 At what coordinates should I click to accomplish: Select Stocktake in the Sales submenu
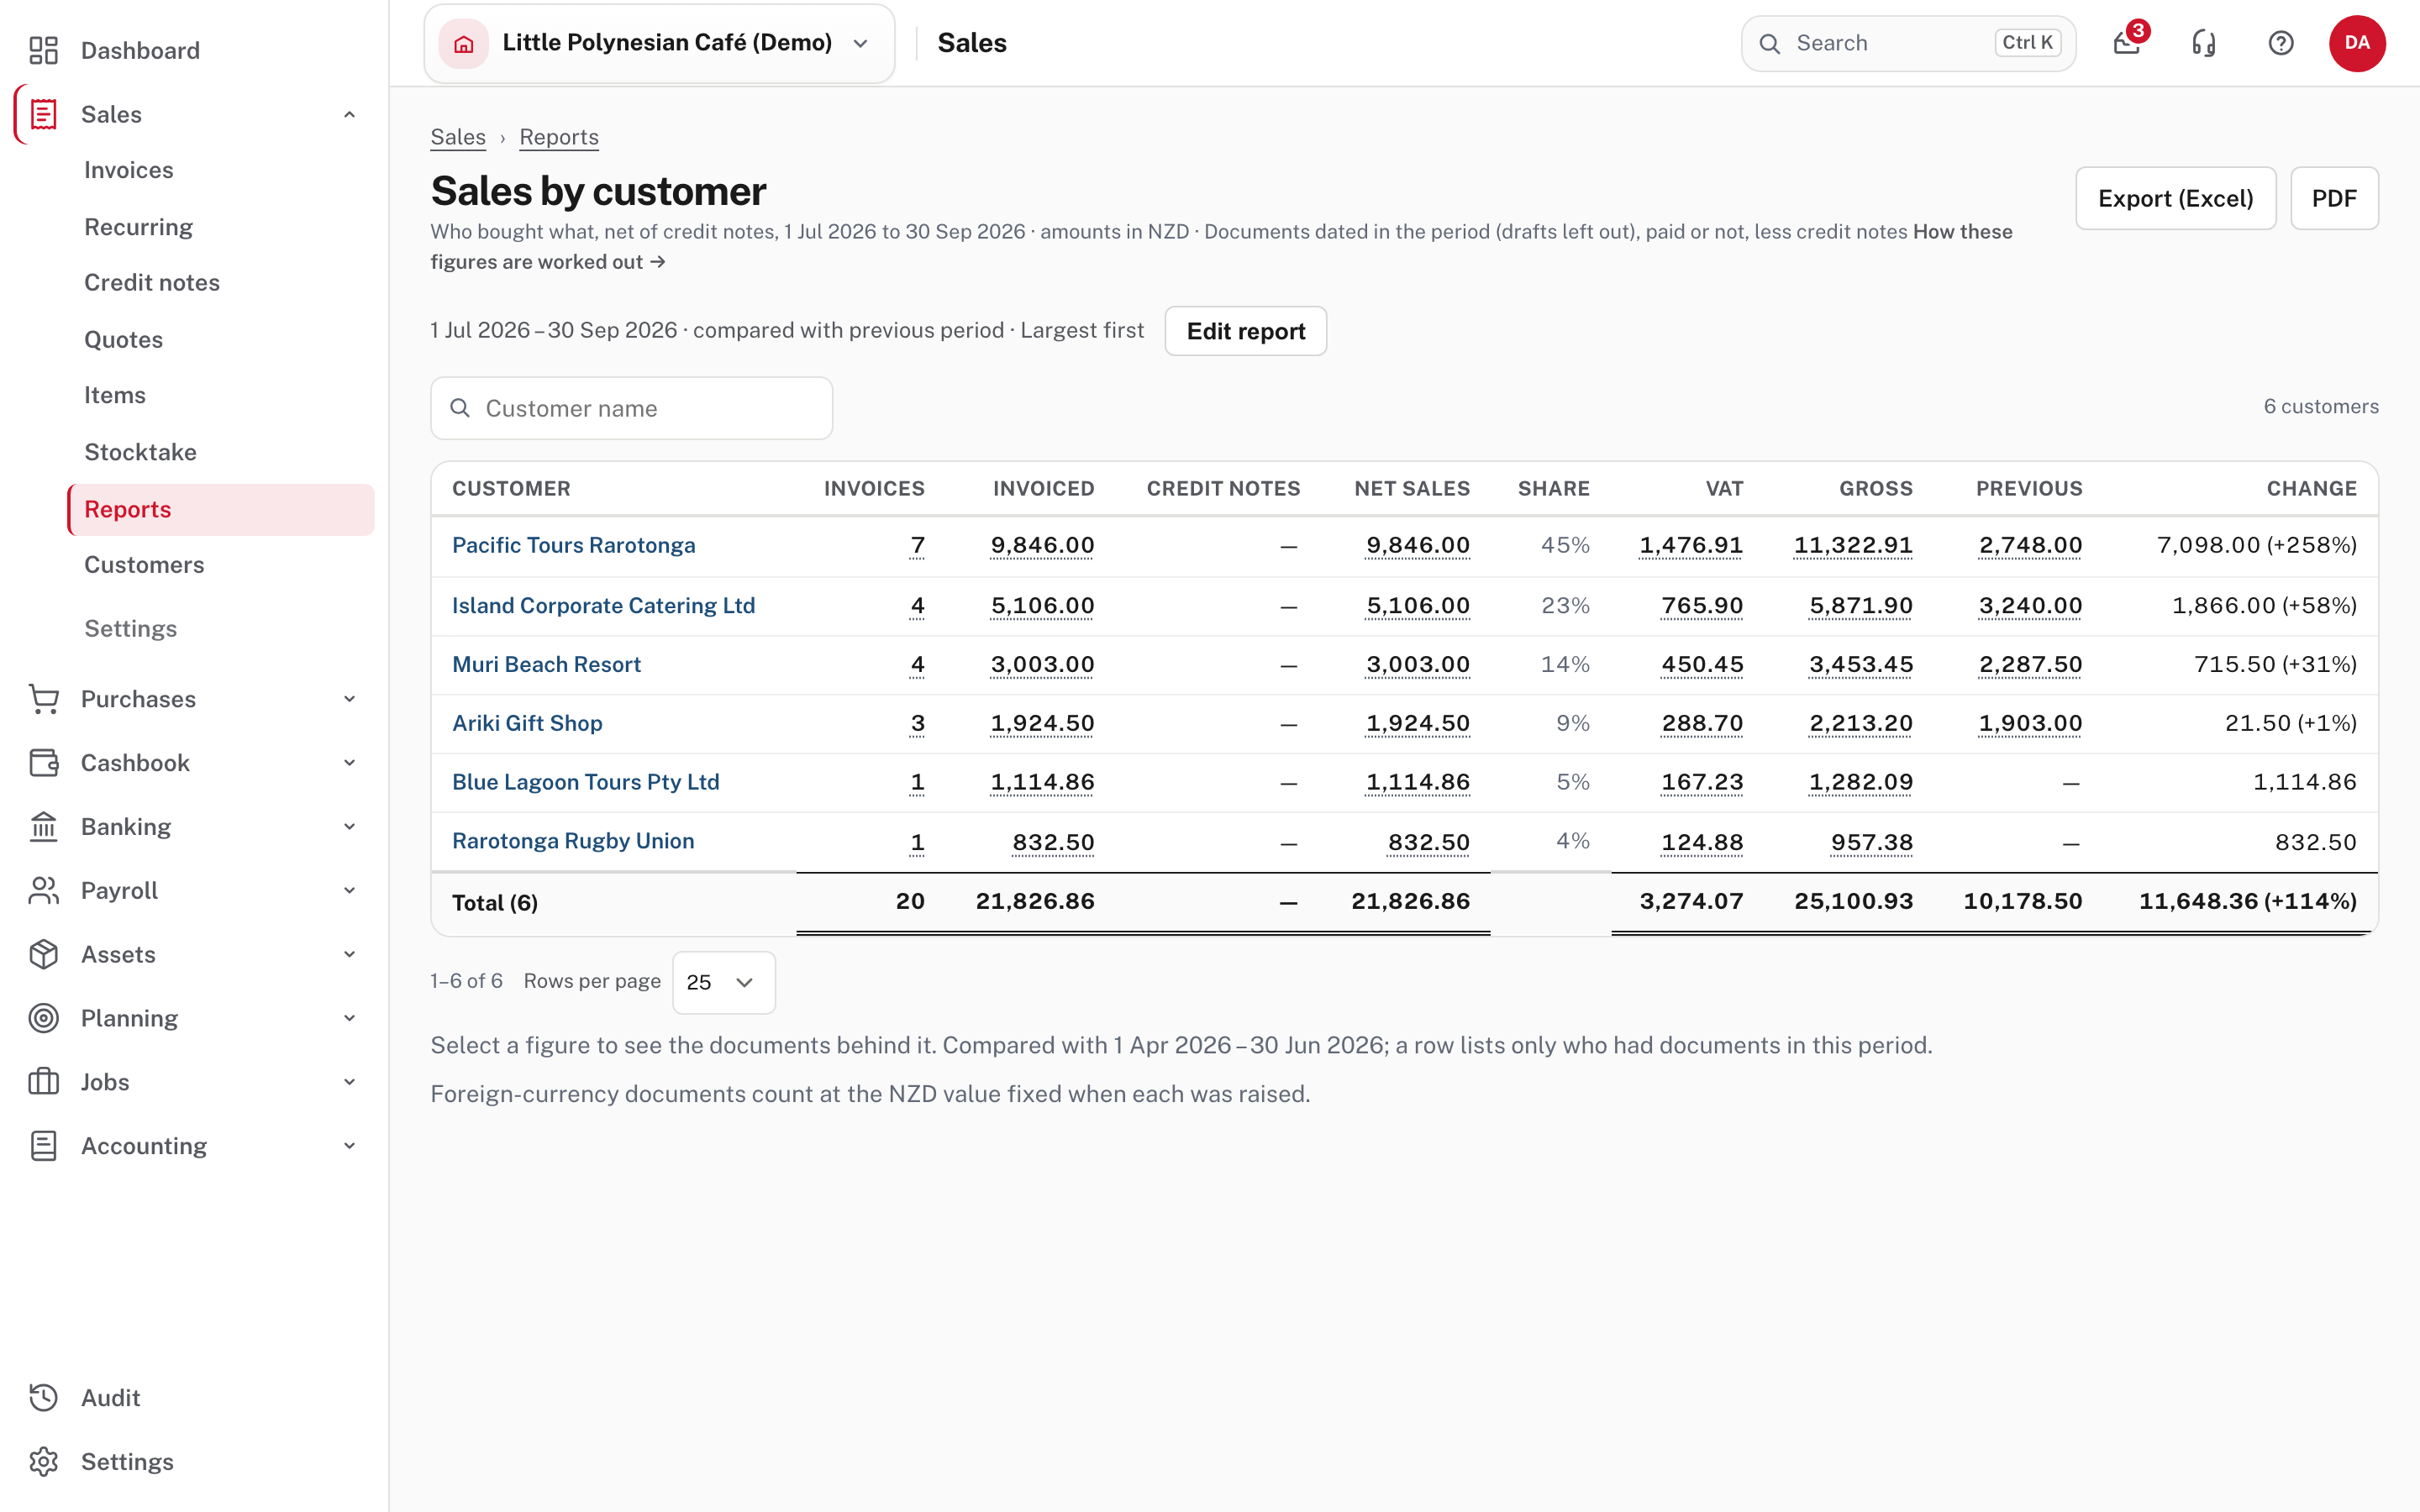point(141,452)
